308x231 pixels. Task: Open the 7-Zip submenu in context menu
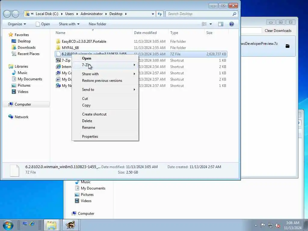tap(106, 65)
